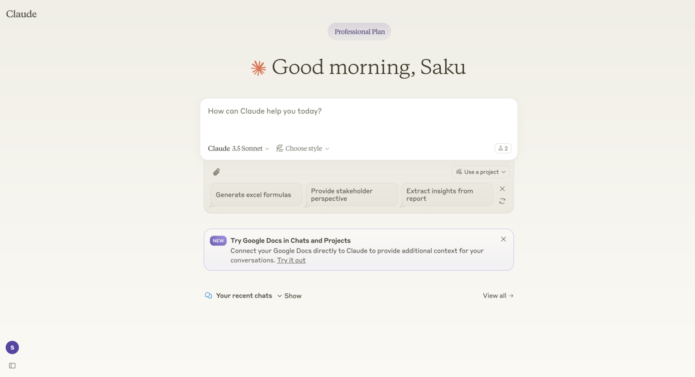Refresh the suggested prompts
This screenshot has height=377, width=695.
point(502,201)
